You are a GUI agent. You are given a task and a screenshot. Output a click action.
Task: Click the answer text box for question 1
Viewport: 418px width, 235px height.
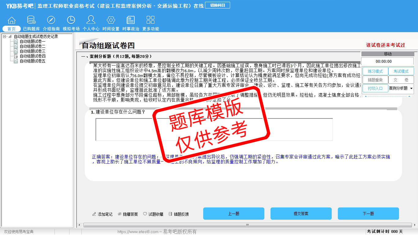(x=214, y=129)
